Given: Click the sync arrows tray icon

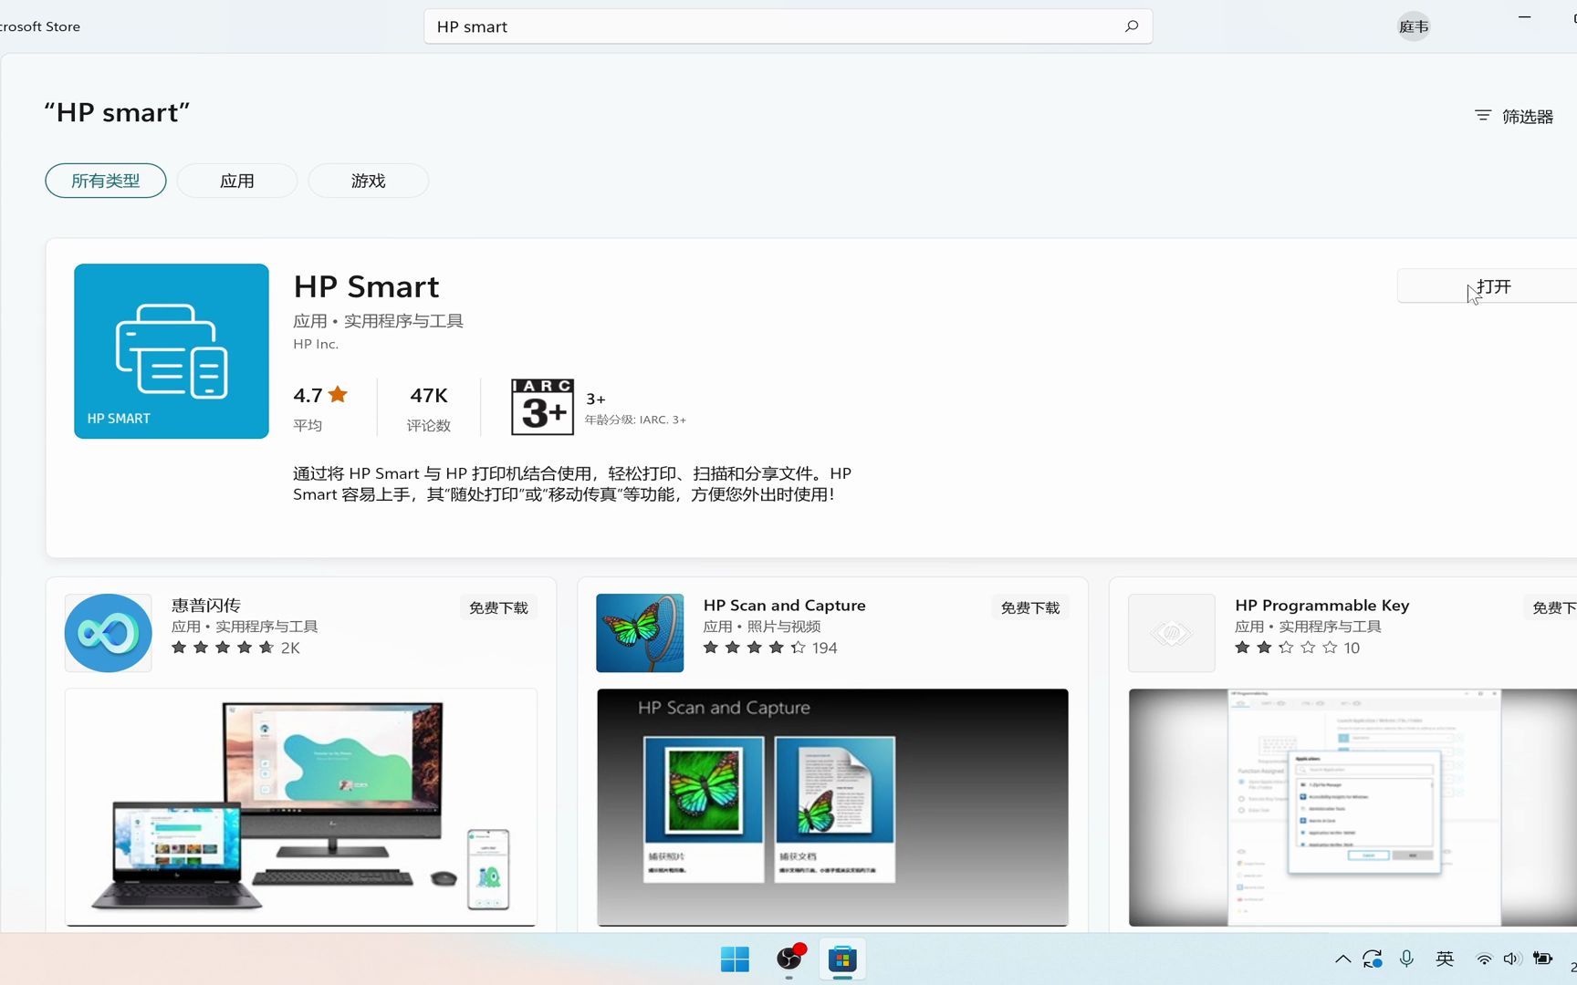Looking at the screenshot, I should 1373,959.
